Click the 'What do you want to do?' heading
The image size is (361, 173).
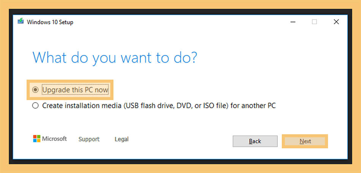115,57
